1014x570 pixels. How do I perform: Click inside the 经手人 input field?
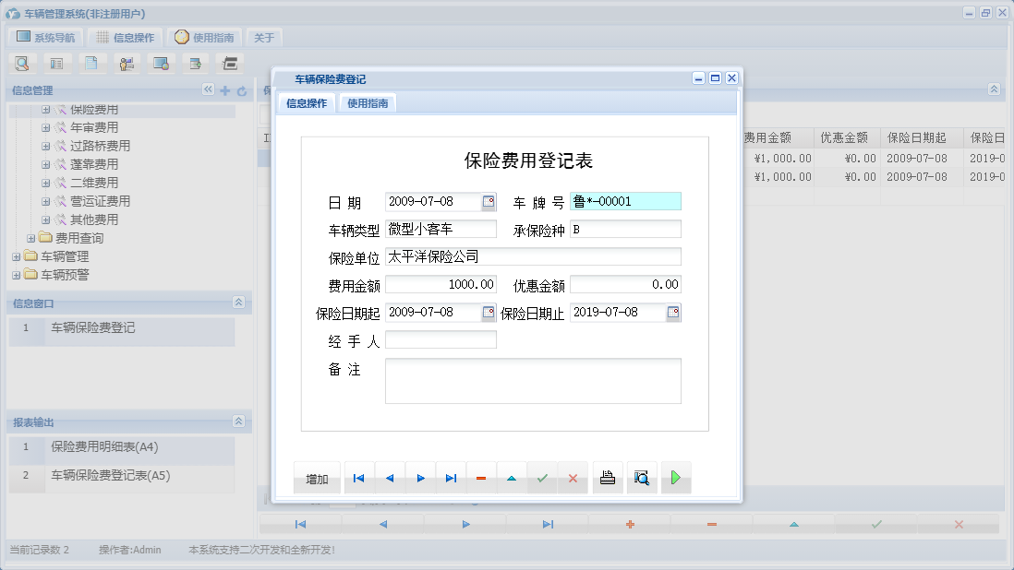point(441,339)
